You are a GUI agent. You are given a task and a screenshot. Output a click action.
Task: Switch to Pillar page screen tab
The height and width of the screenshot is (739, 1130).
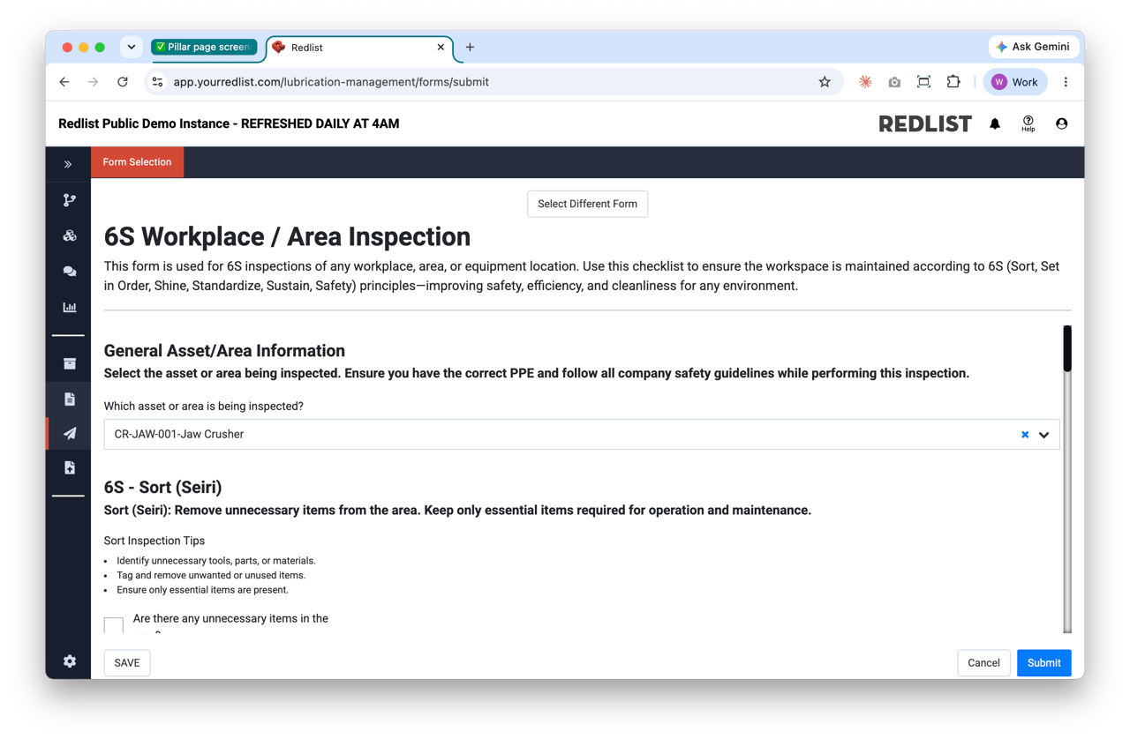click(x=204, y=47)
